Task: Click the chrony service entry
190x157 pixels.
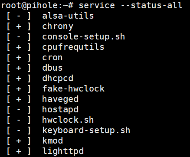Action: pos(58,27)
